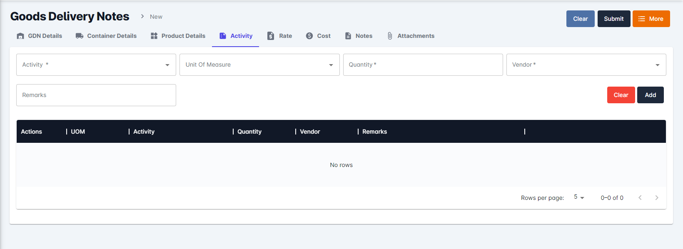Click into the Remarks text field
Screen dimensions: 683x249
(x=96, y=95)
